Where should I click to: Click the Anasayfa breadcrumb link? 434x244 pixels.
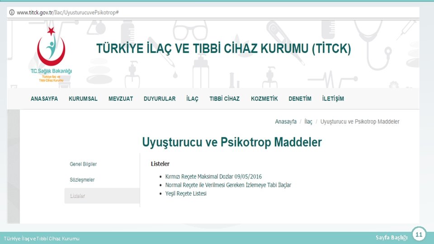(286, 122)
